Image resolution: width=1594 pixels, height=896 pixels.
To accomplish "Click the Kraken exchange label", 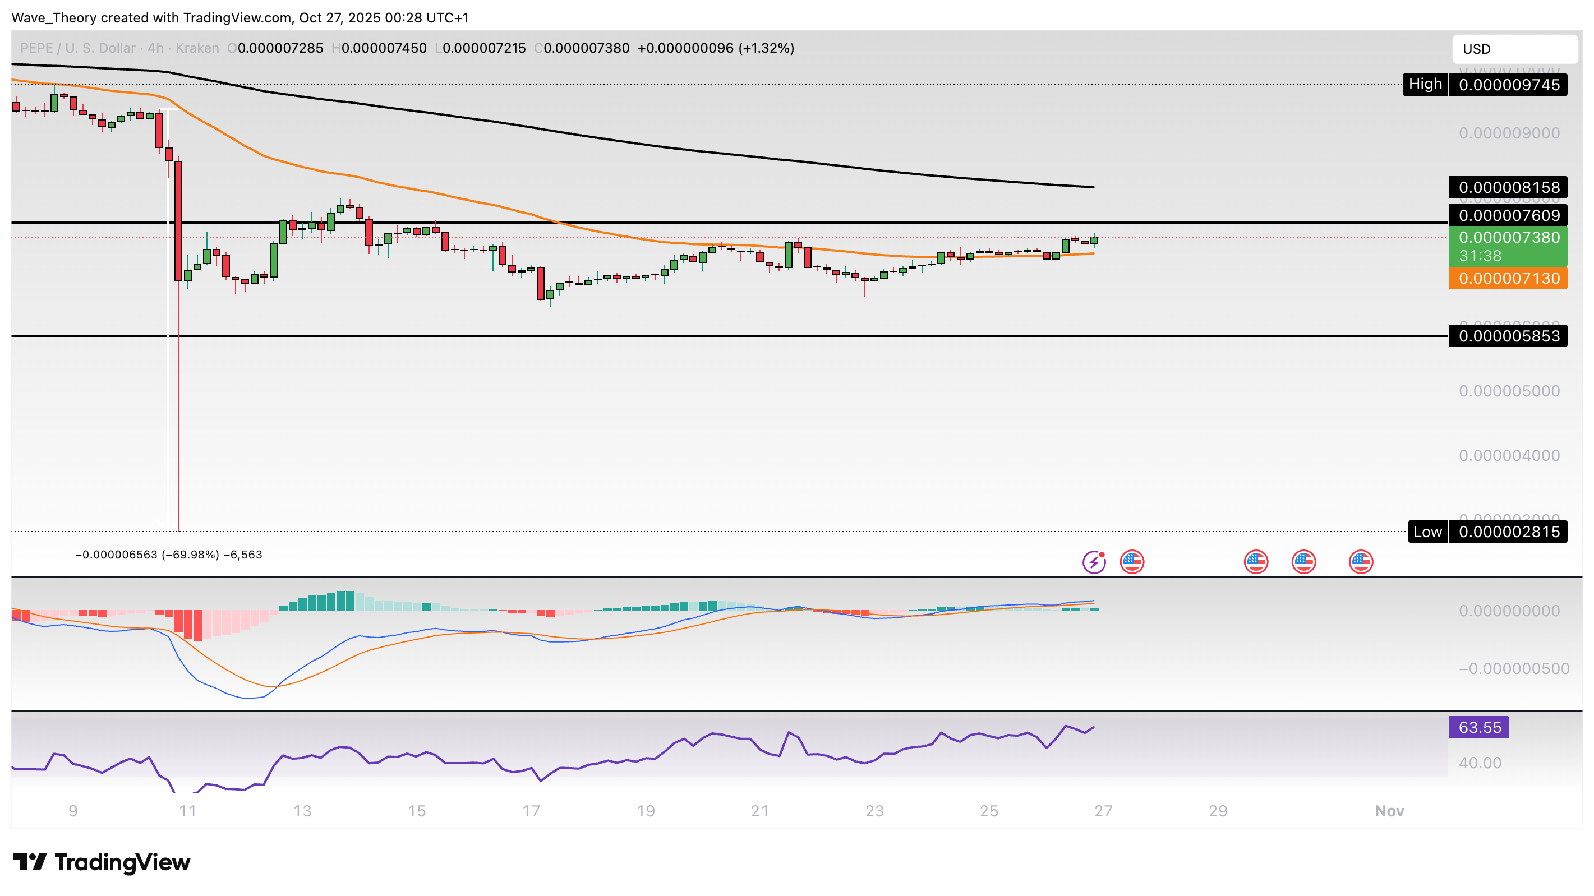I will pos(197,48).
